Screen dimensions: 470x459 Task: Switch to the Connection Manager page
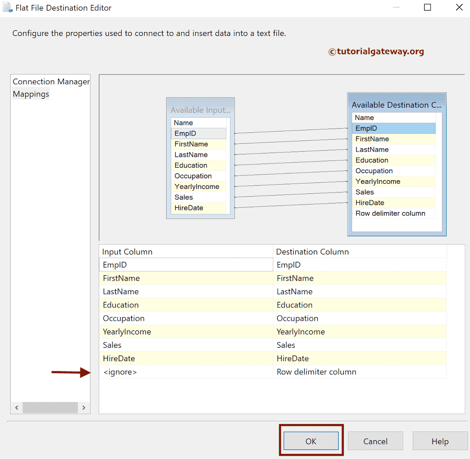pos(50,81)
